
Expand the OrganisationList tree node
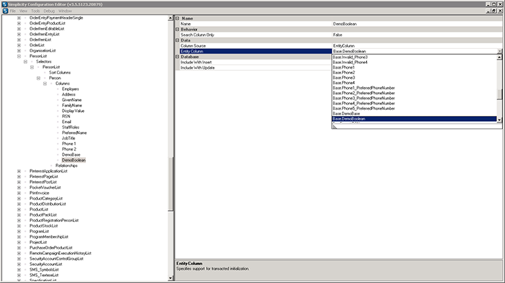tap(19, 51)
